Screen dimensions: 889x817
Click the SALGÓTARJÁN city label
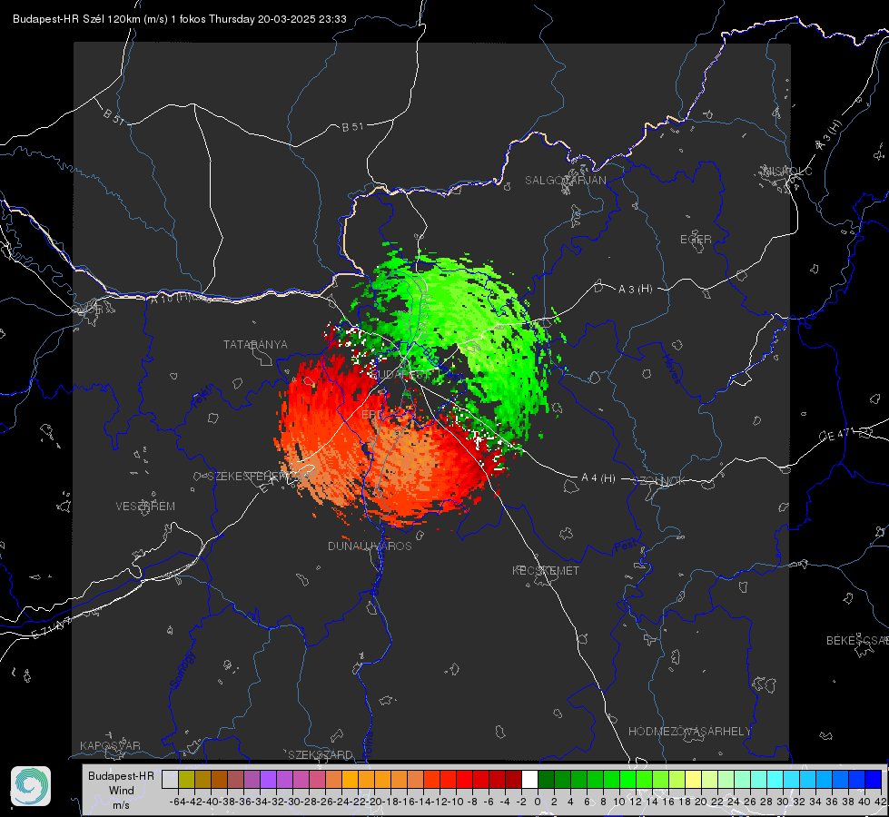point(565,181)
